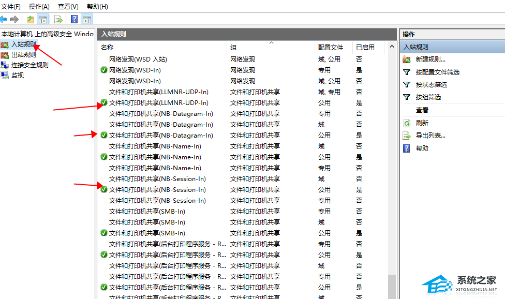Viewport: 505px width, 299px height.
Task: Open the 查看 action submenu
Action: click(422, 110)
